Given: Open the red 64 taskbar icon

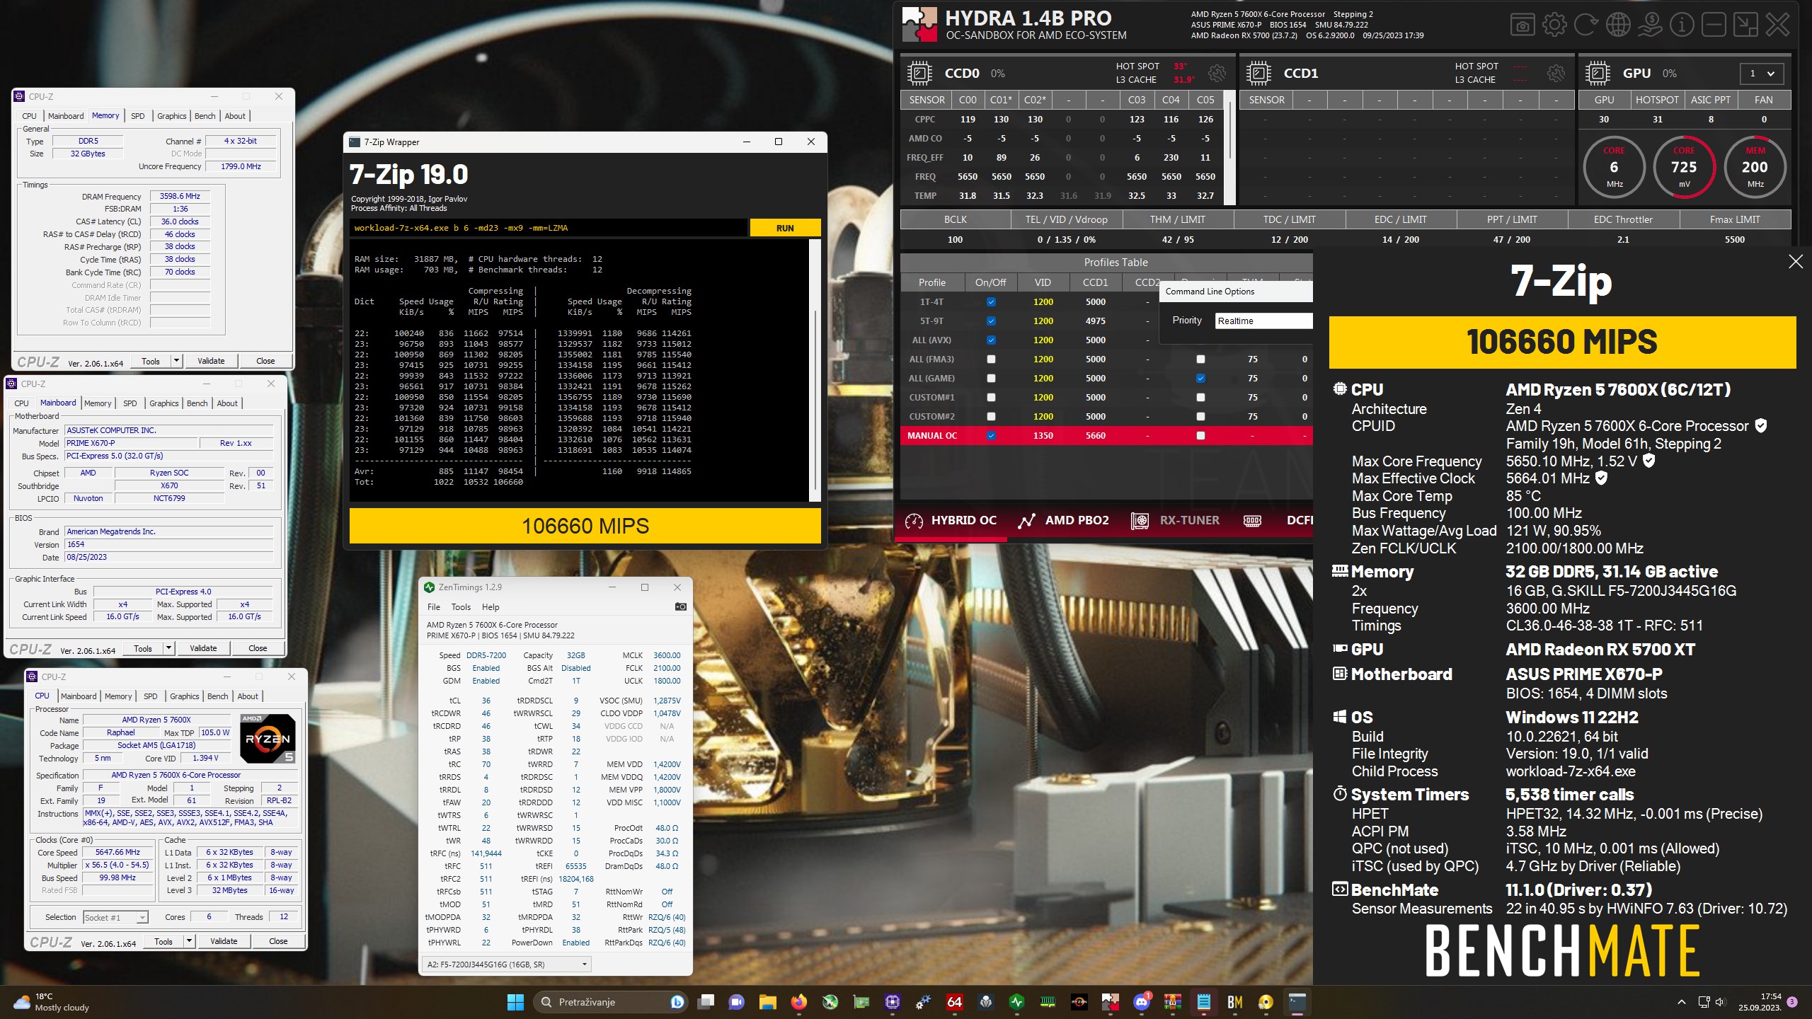Looking at the screenshot, I should pyautogui.click(x=955, y=1002).
